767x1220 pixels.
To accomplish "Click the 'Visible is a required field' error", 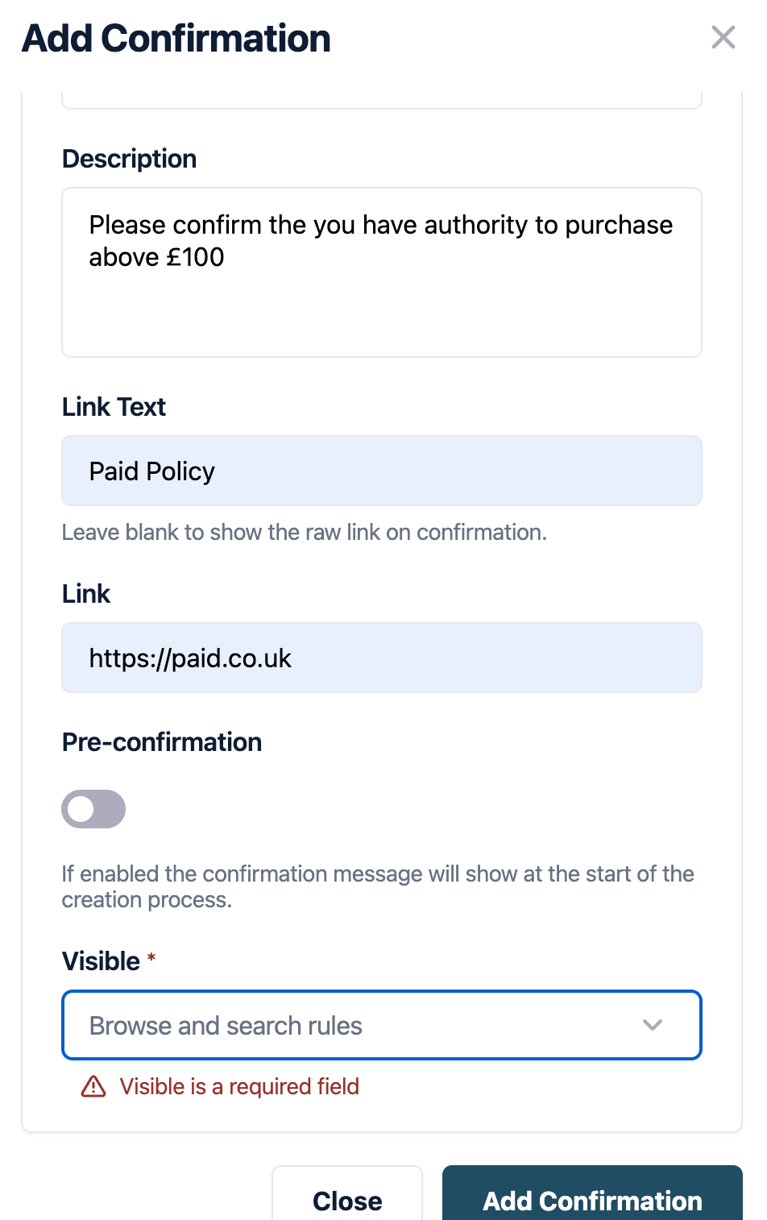I will [x=239, y=1087].
